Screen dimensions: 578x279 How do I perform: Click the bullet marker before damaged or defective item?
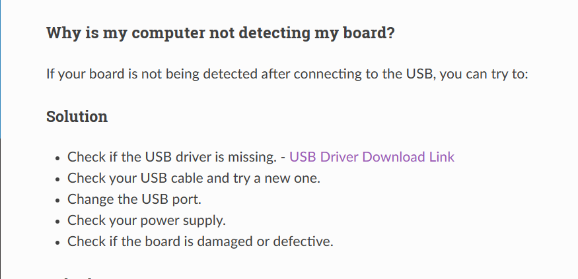click(57, 243)
